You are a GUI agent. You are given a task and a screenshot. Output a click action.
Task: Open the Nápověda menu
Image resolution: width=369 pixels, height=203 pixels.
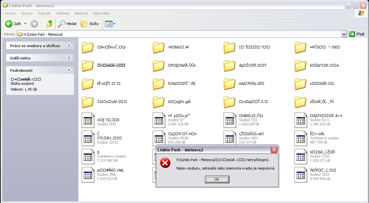[x=101, y=13]
